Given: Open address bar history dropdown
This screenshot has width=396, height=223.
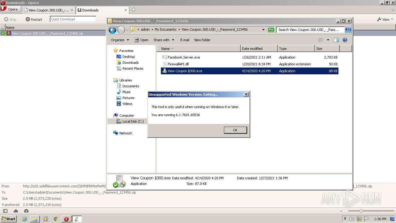Looking at the screenshot, I should coord(263,30).
